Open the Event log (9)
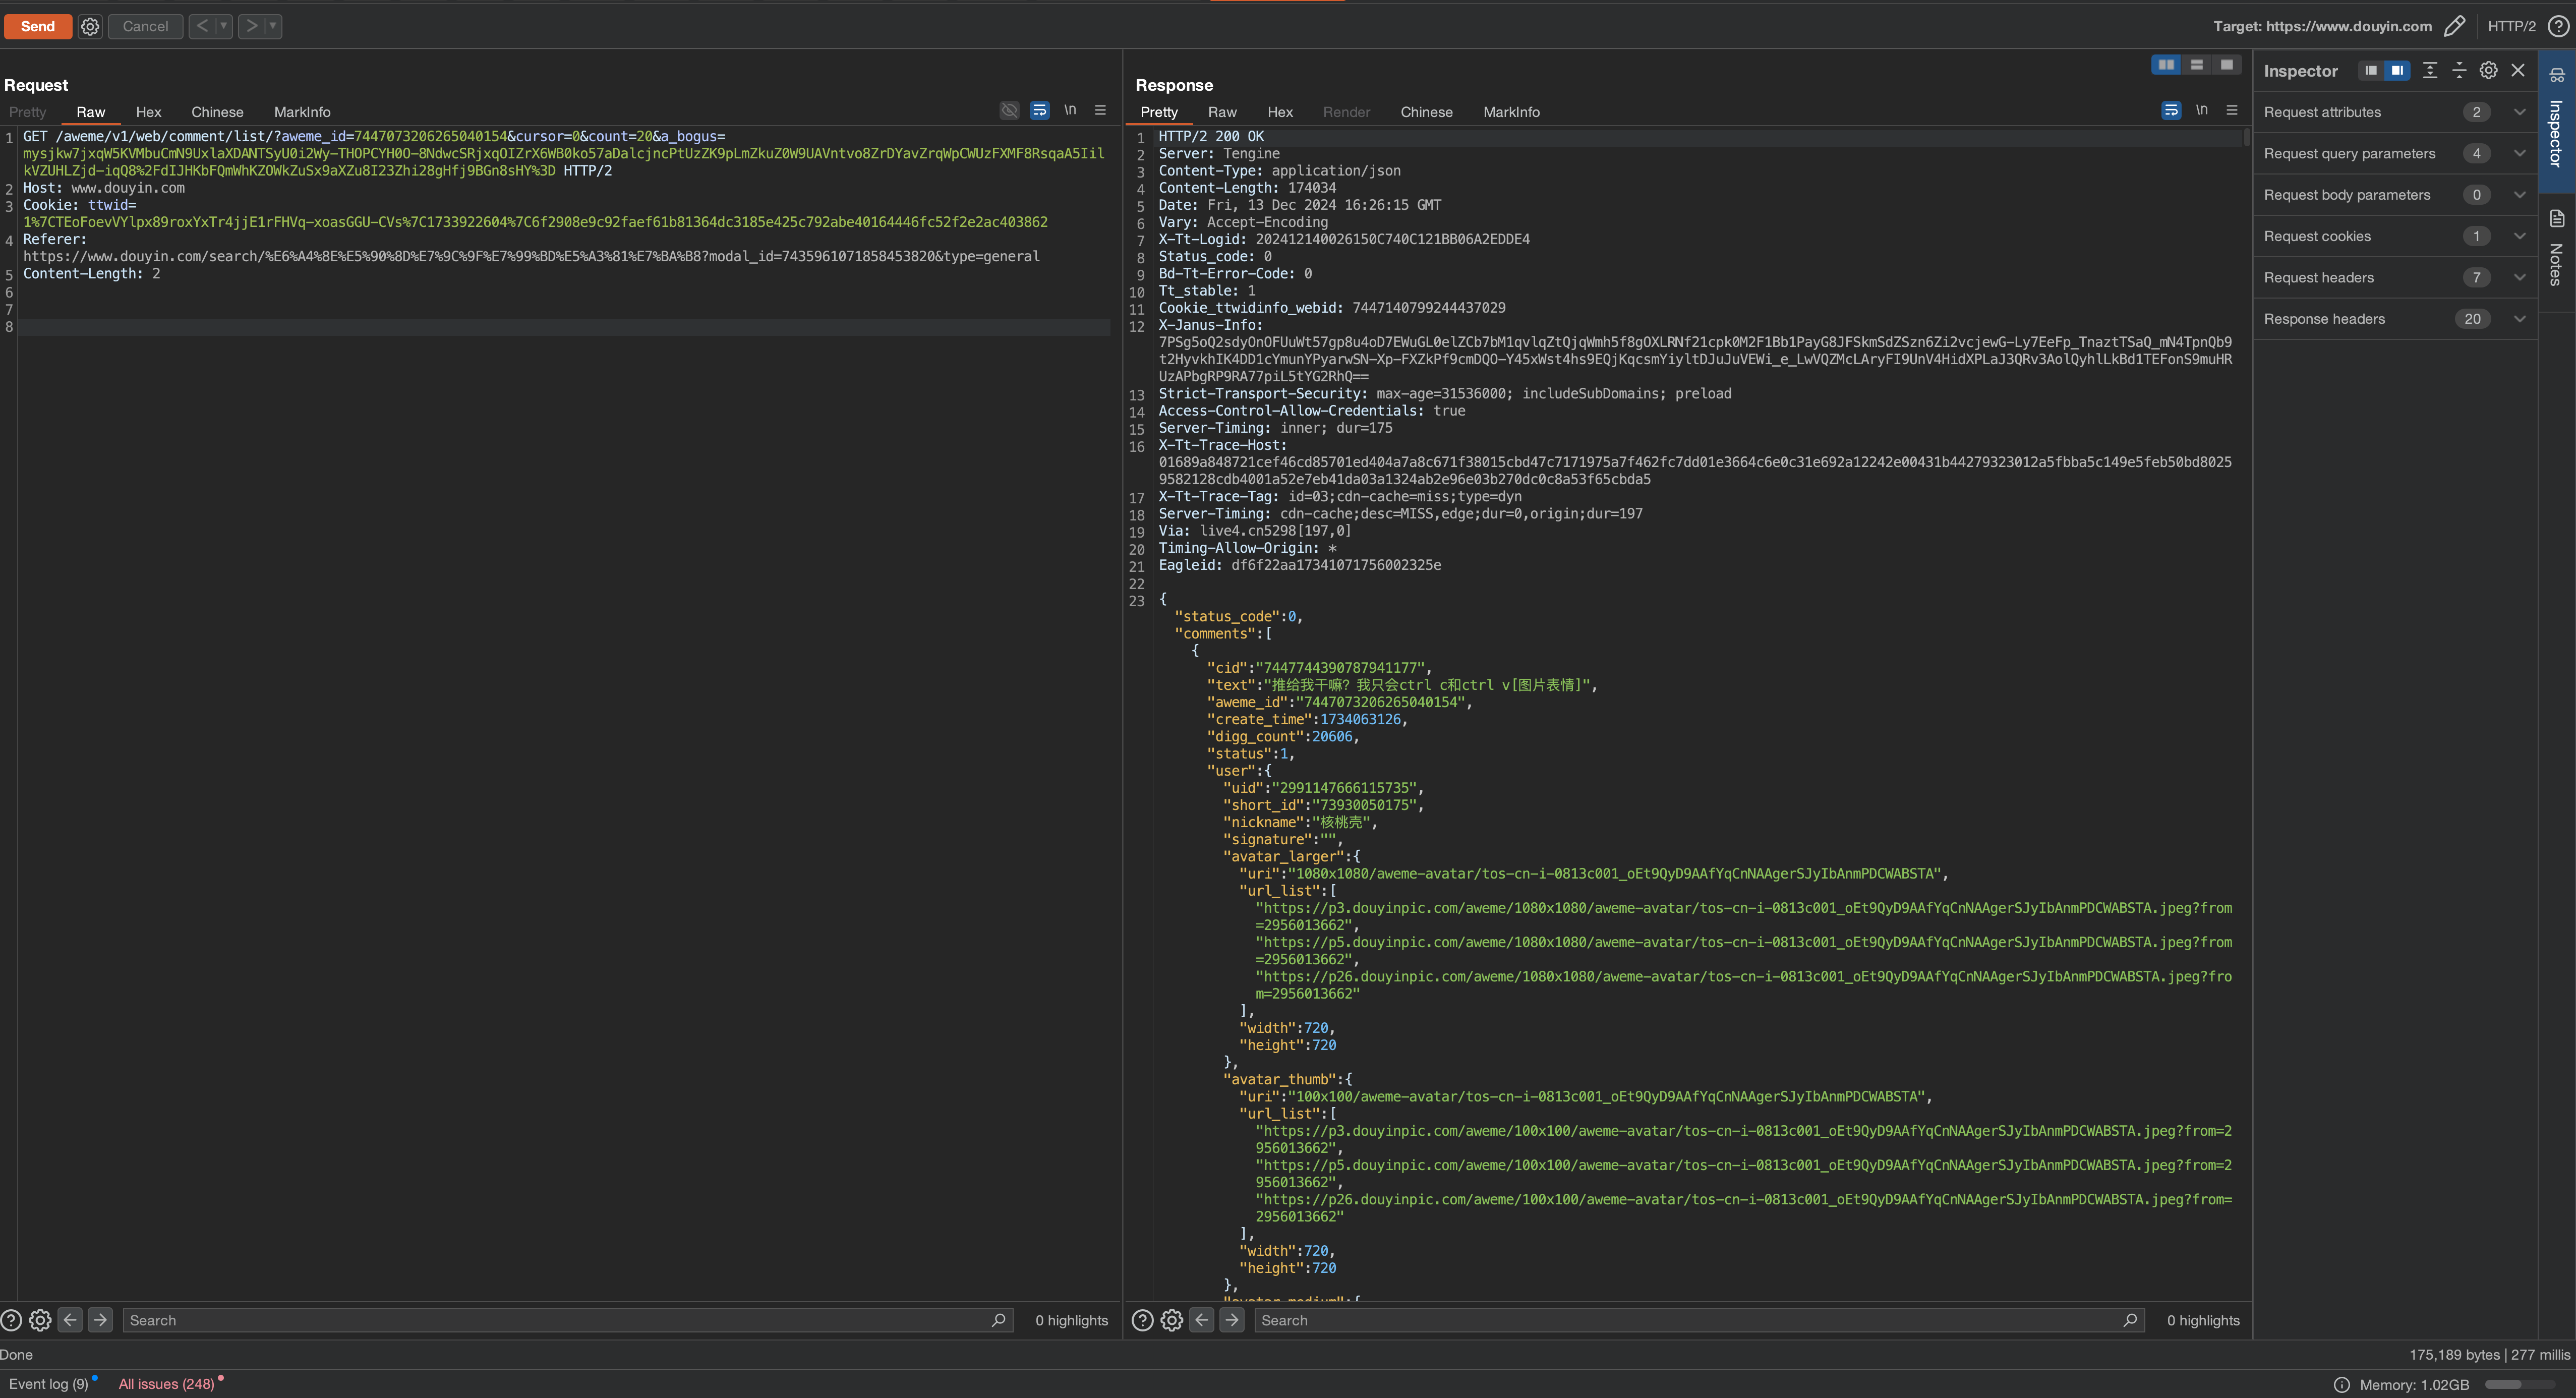Image resolution: width=2576 pixels, height=1398 pixels. [x=49, y=1384]
